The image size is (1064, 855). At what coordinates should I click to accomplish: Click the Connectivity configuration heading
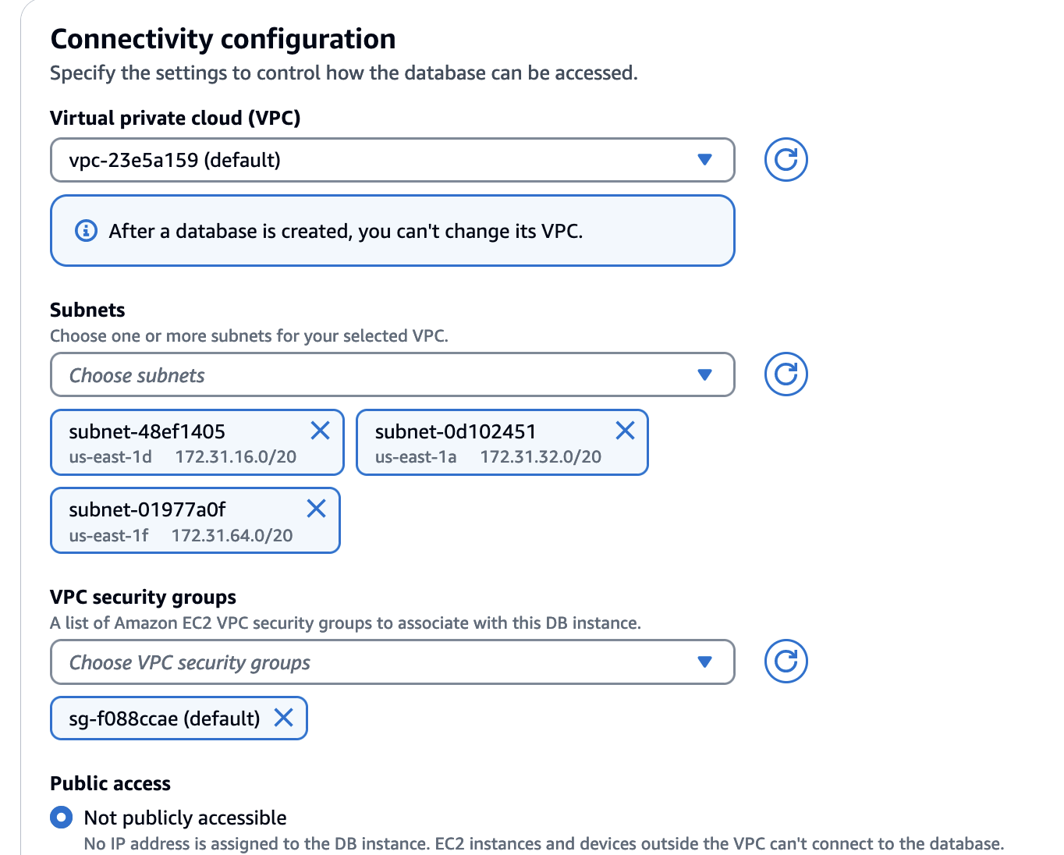[x=223, y=39]
